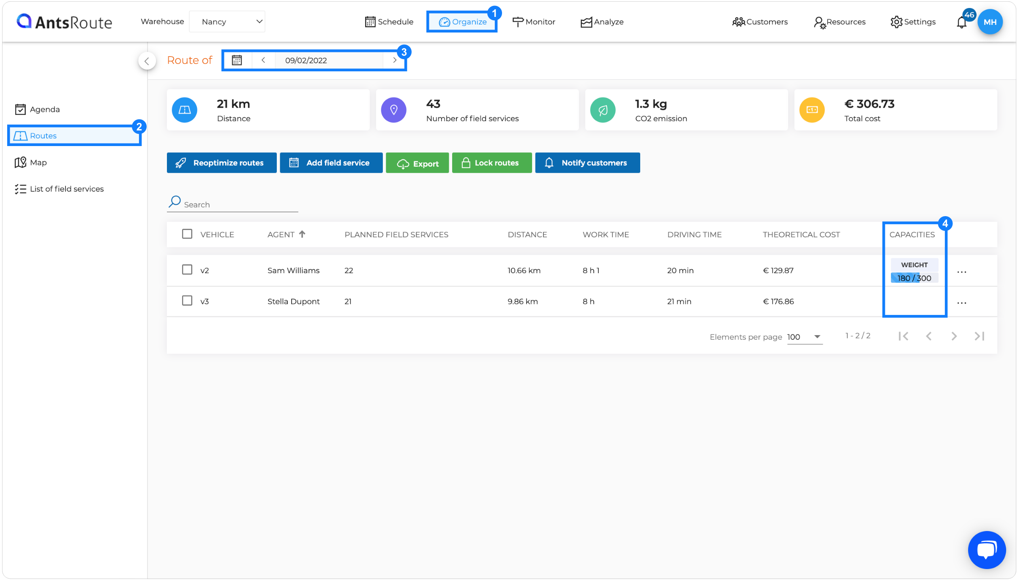The height and width of the screenshot is (580, 1018).
Task: Click Notify customers button
Action: tap(587, 163)
